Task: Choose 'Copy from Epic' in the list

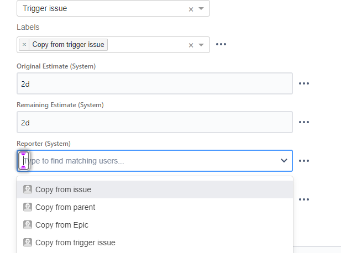Action: [62, 225]
